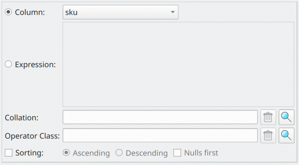Clear the Operator Class with trash icon
The width and height of the screenshot is (299, 165).
click(268, 136)
